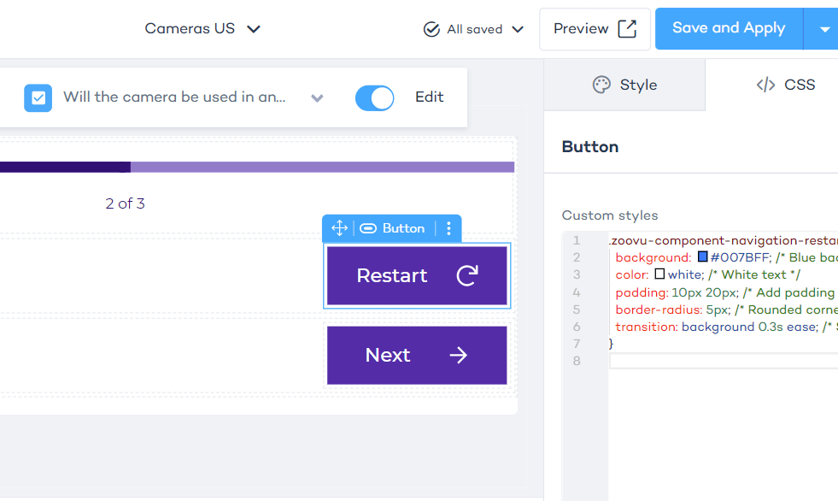This screenshot has height=501, width=838.
Task: Switch to the CSS tab
Action: pos(785,85)
